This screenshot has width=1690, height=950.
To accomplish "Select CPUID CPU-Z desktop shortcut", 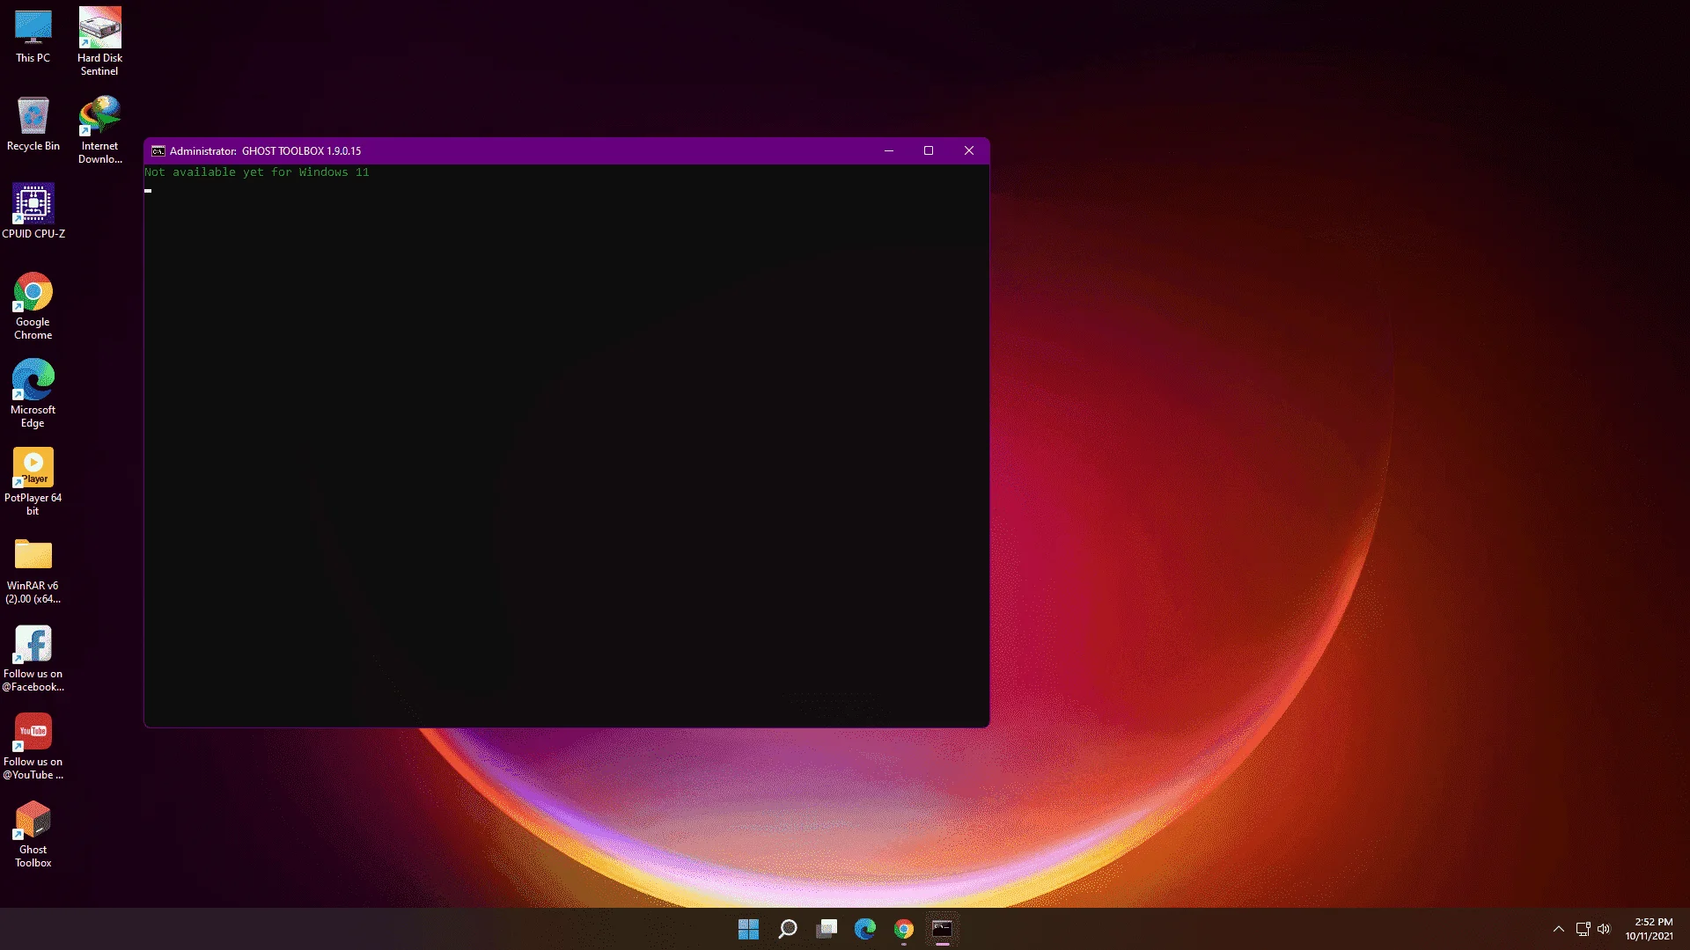I will pyautogui.click(x=33, y=211).
